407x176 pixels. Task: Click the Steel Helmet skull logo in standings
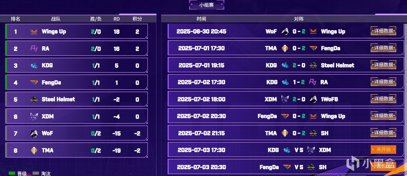click(34, 100)
